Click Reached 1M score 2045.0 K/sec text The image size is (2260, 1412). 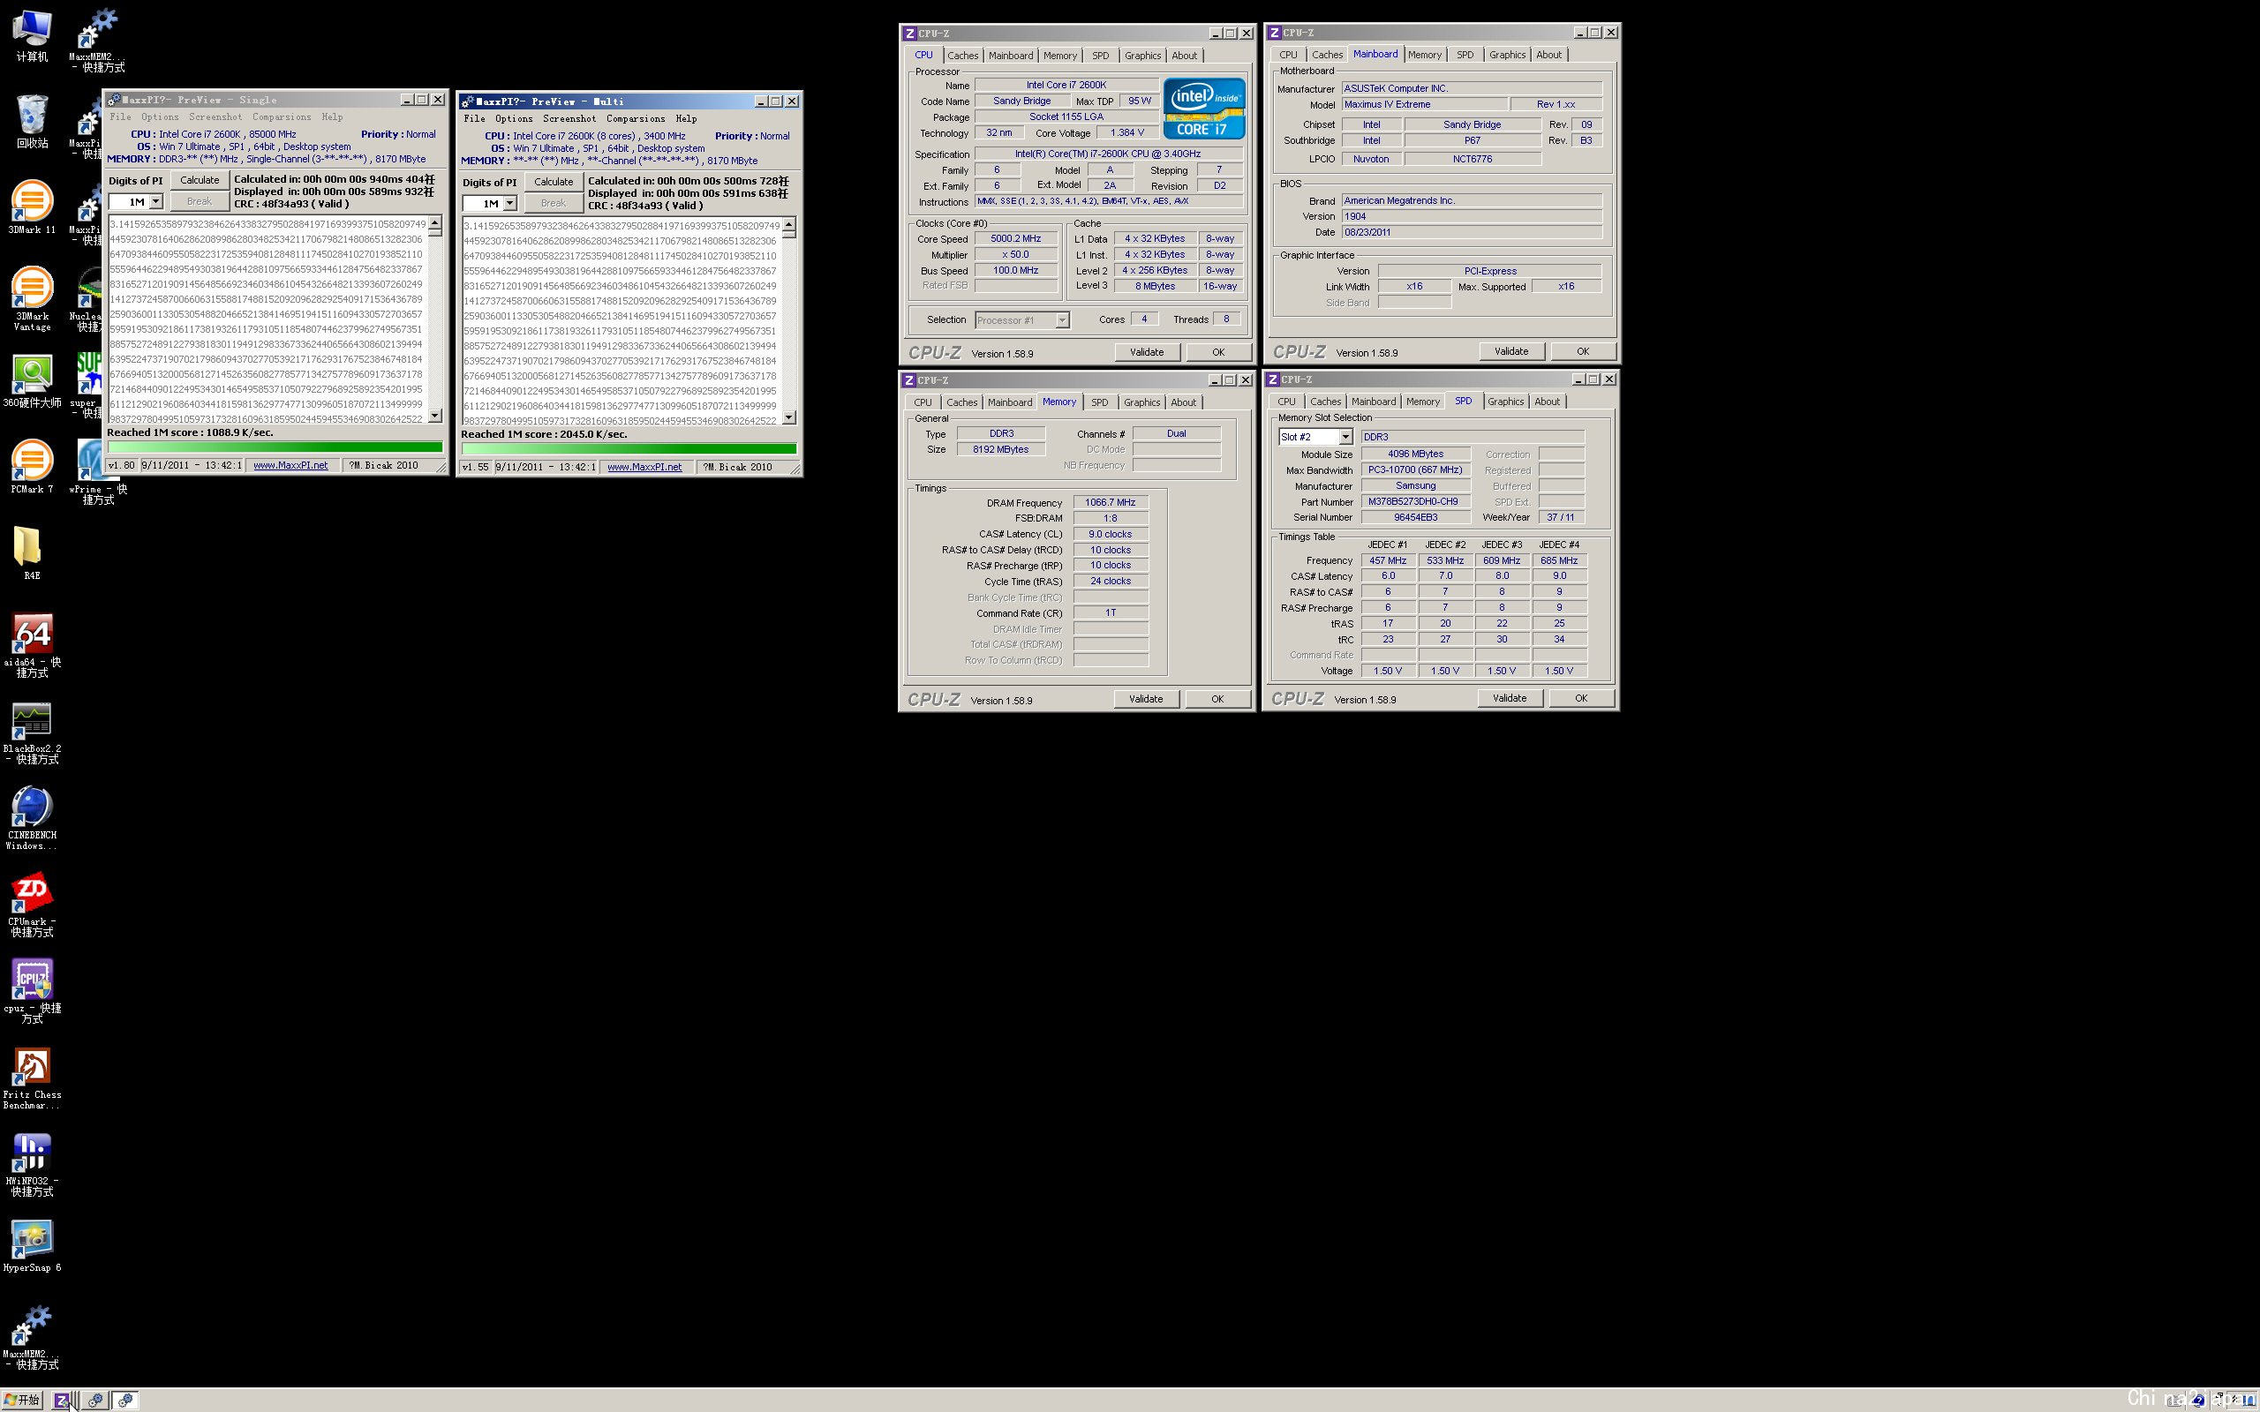click(544, 434)
